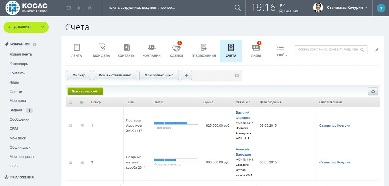
Task: Open Мой Диск in sidebar
Action: click(x=18, y=138)
